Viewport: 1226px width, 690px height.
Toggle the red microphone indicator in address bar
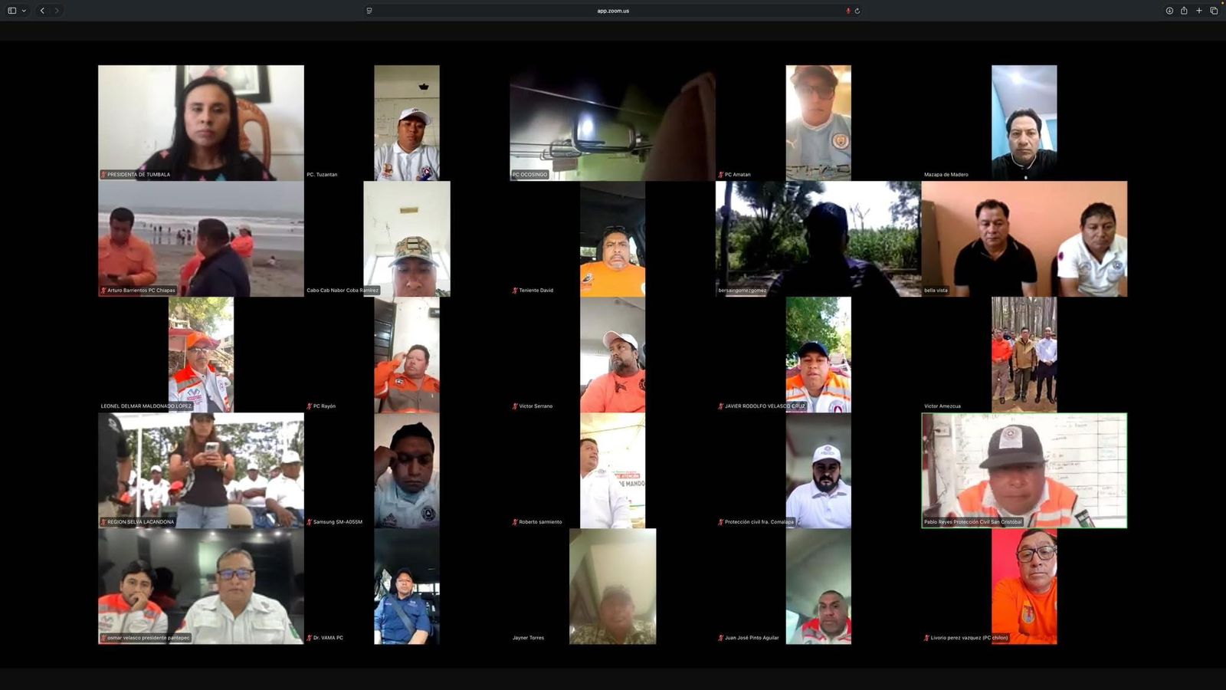pos(847,11)
